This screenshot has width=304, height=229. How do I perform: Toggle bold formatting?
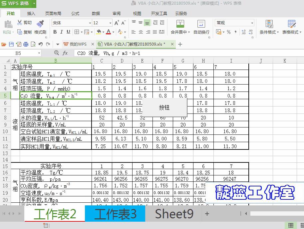[55, 32]
